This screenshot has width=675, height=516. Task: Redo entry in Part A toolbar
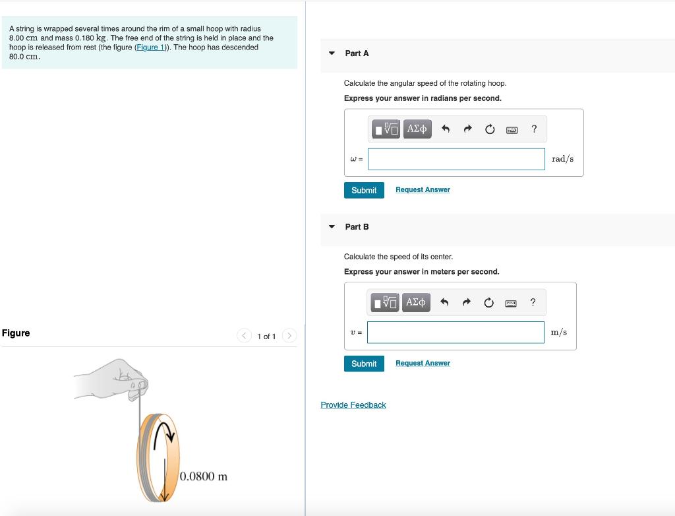coord(467,129)
